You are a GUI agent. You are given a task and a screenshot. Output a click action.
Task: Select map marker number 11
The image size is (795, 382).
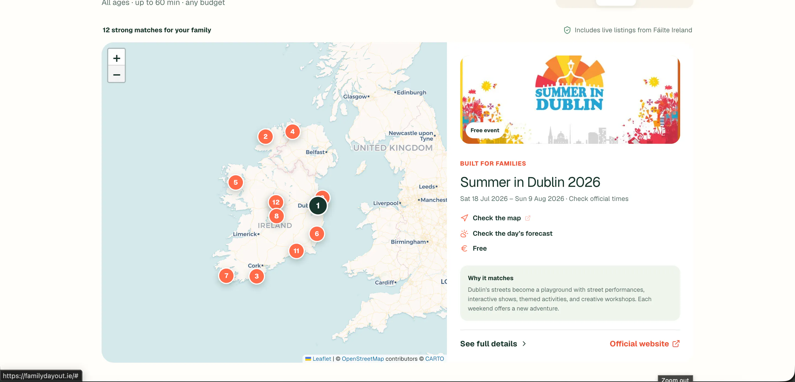tap(296, 251)
